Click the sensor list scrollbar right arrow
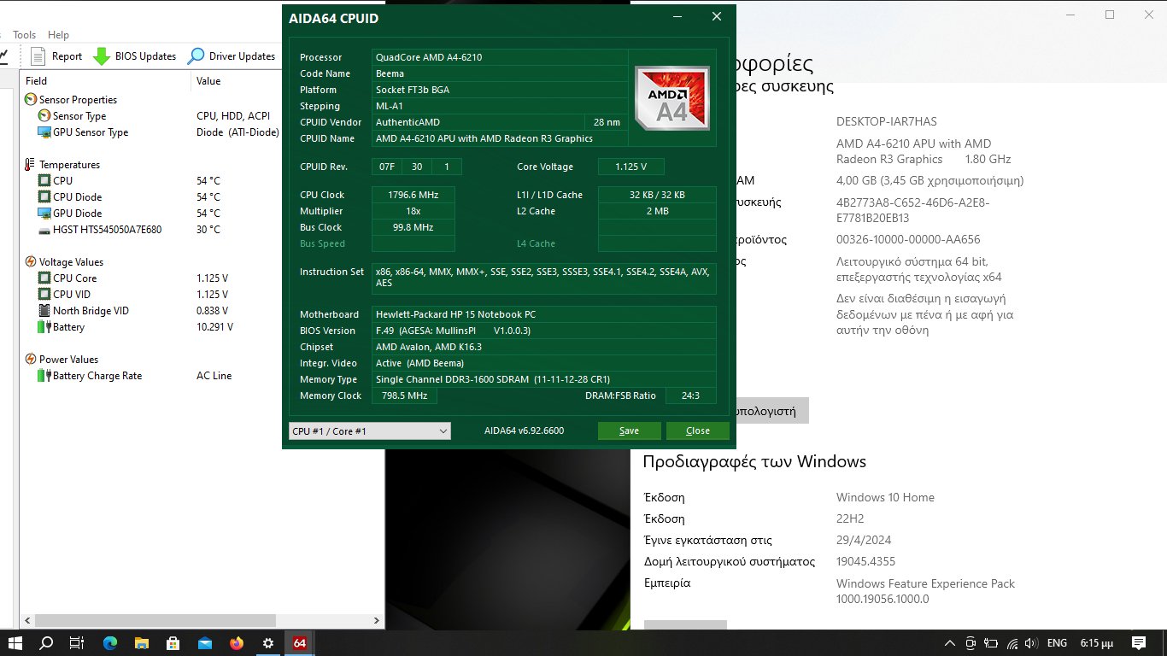Viewport: 1167px width, 656px height. coord(377,621)
